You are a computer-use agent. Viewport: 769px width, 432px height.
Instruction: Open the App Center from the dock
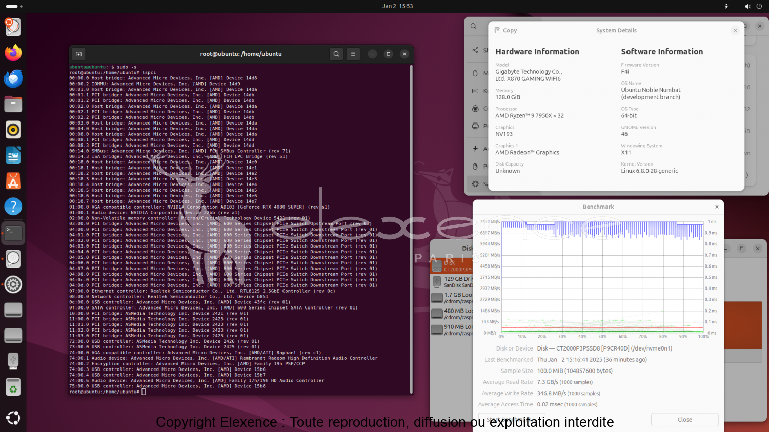(13, 181)
